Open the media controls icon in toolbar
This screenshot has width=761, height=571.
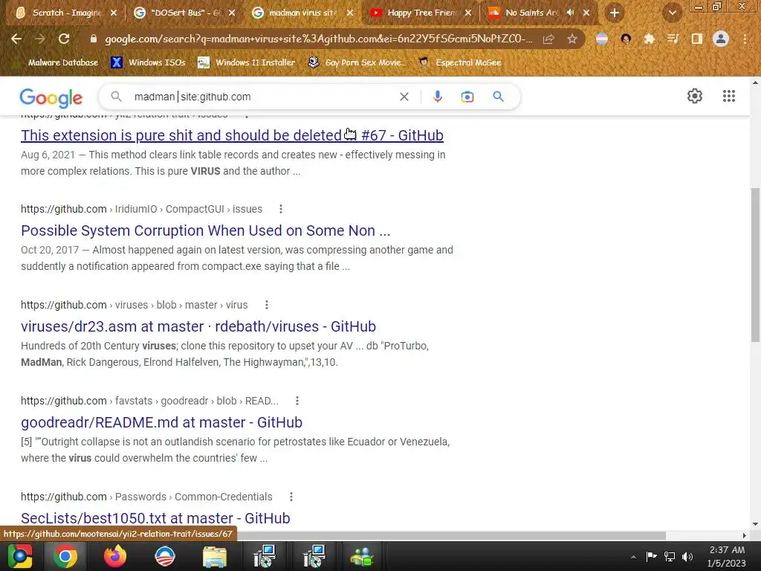(673, 39)
